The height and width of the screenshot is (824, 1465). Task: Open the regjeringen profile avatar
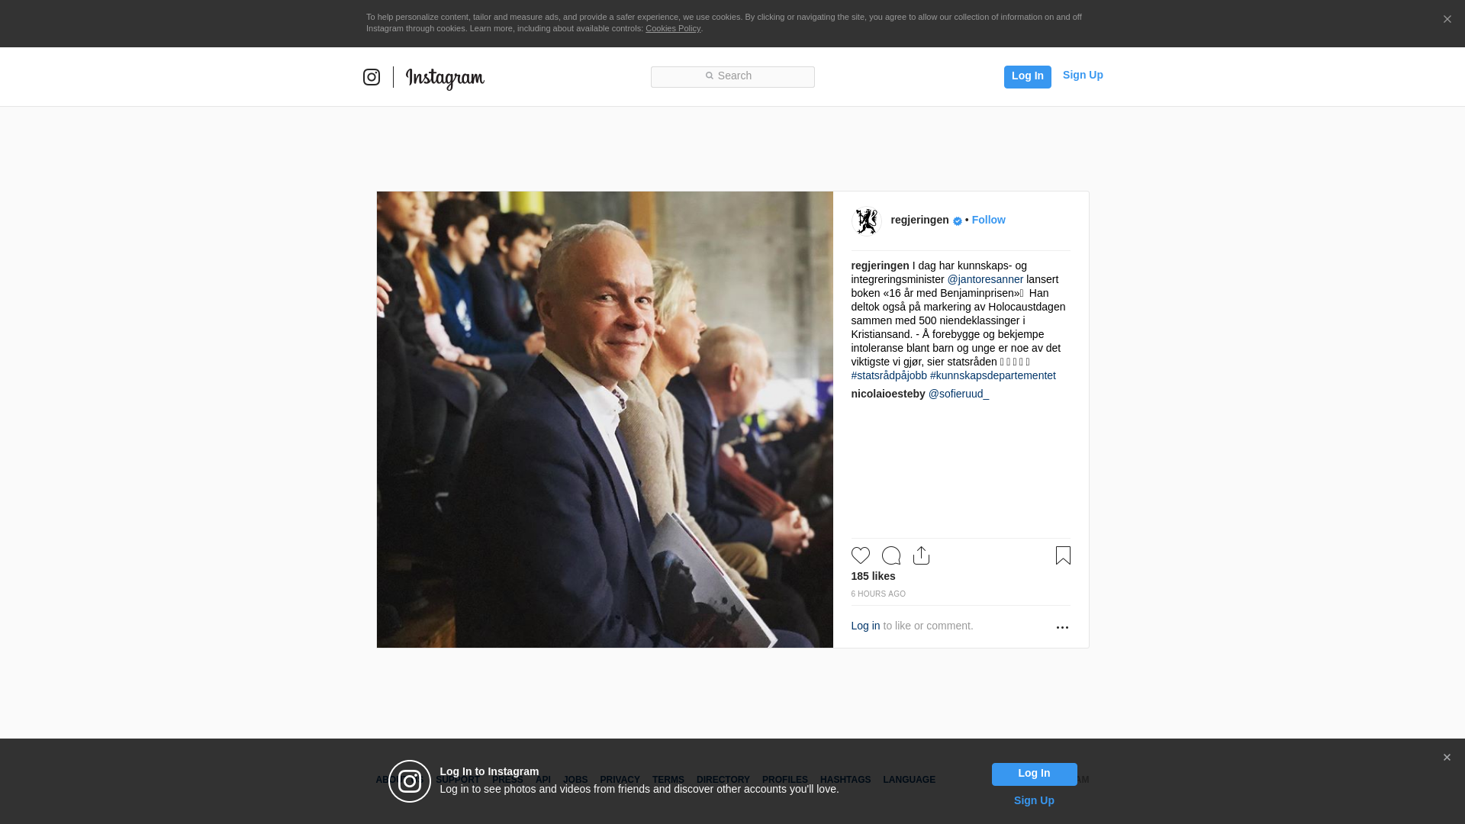tap(866, 221)
